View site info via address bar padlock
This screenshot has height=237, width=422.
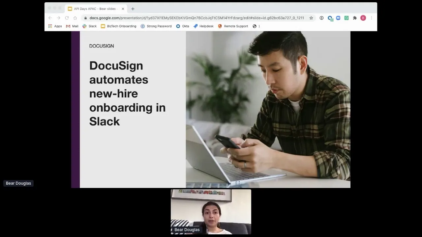pyautogui.click(x=86, y=18)
